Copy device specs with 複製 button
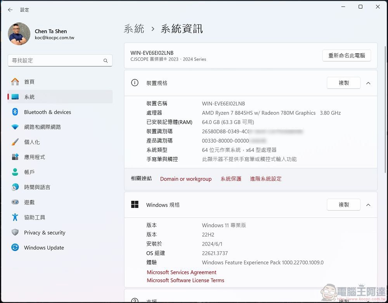This screenshot has width=388, height=303. point(343,83)
